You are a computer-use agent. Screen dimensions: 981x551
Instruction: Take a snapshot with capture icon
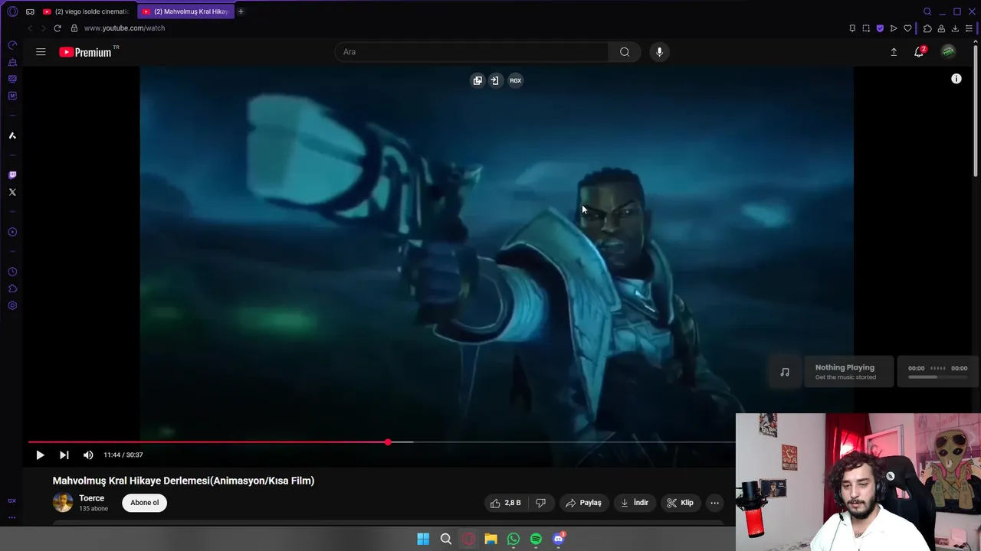pyautogui.click(x=866, y=28)
